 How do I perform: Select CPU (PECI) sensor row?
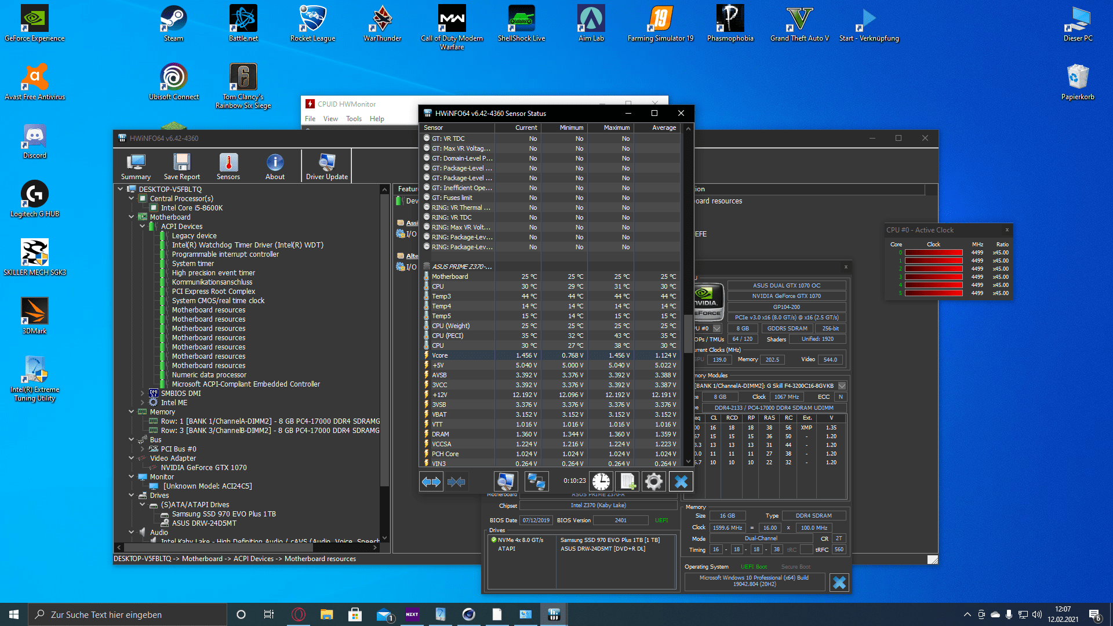point(550,336)
